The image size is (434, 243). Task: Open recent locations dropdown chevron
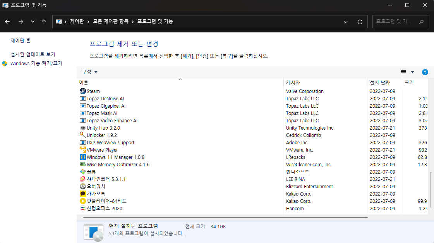click(33, 22)
